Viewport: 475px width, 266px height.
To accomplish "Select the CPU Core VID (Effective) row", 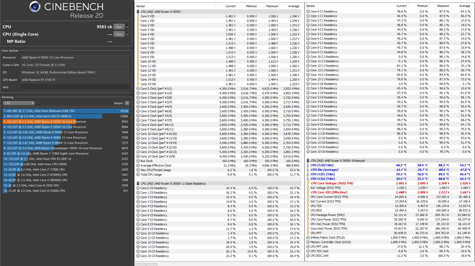I will pos(389,192).
